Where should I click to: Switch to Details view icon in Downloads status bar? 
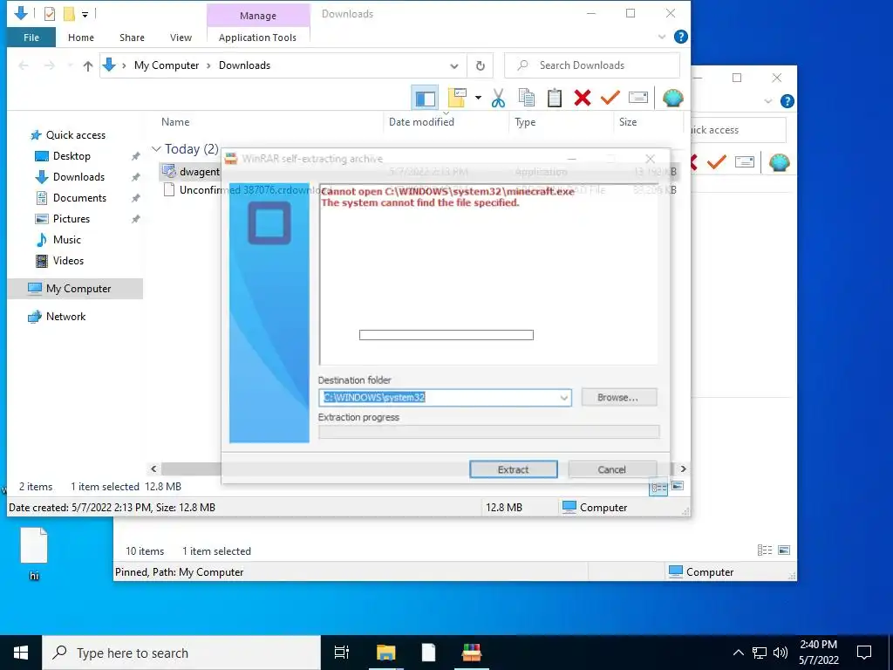pos(659,487)
